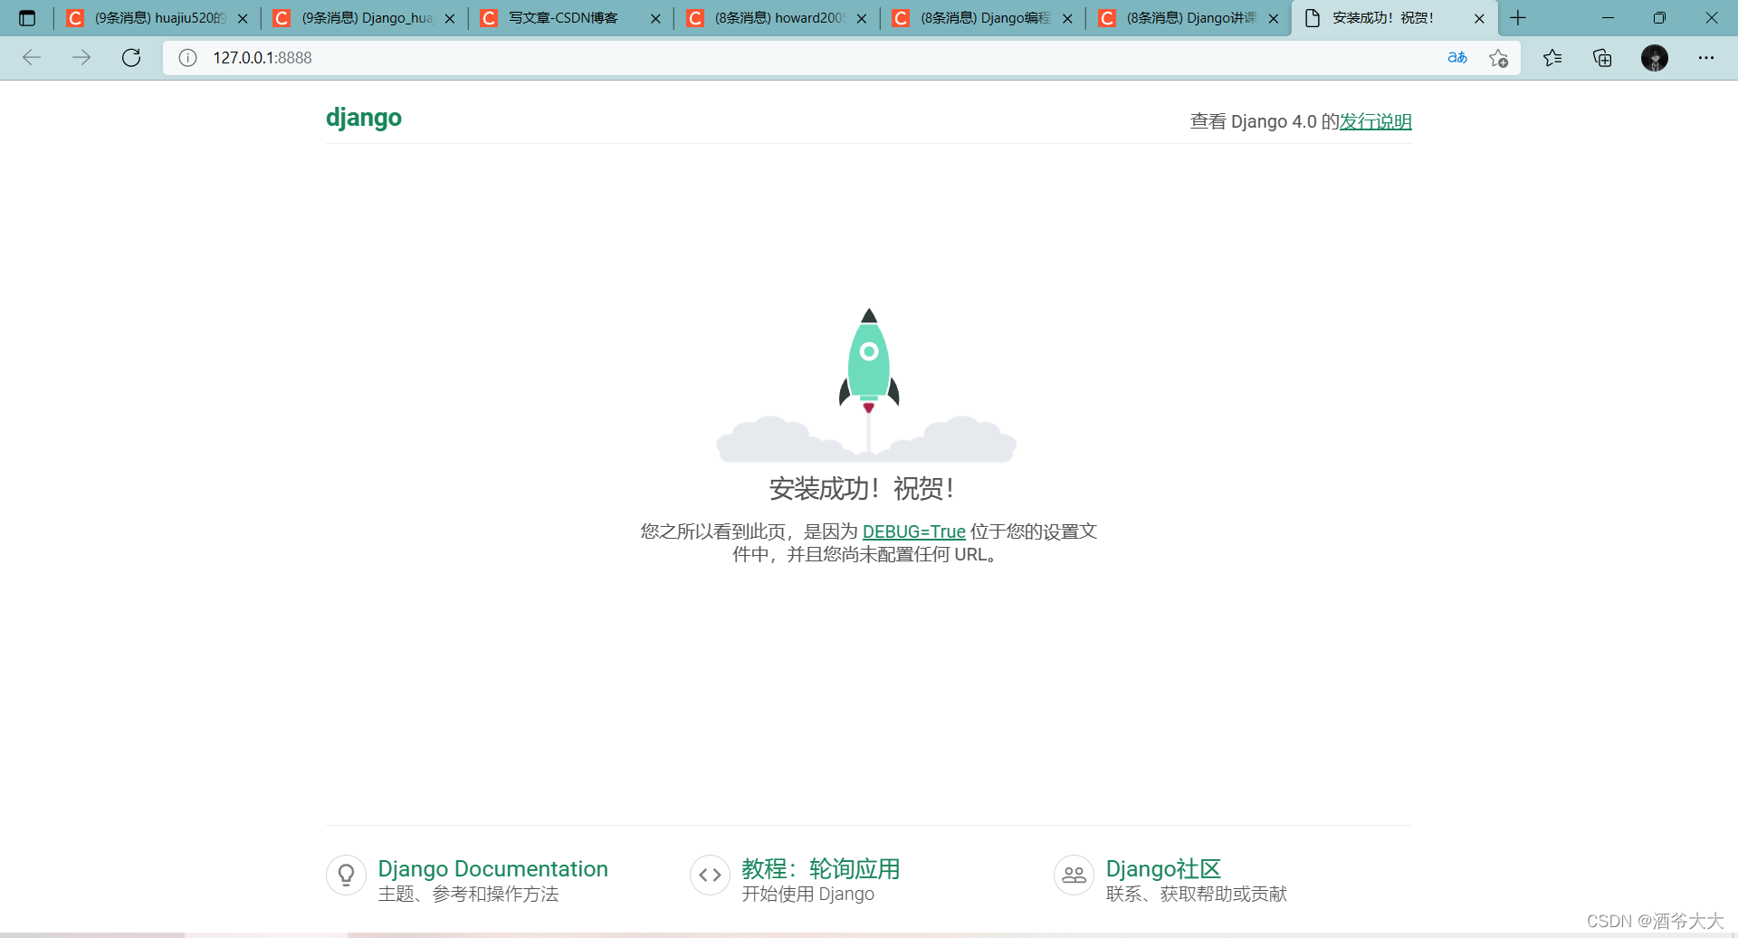Click the lightbulb Documentation icon
Image resolution: width=1738 pixels, height=938 pixels.
tap(346, 875)
